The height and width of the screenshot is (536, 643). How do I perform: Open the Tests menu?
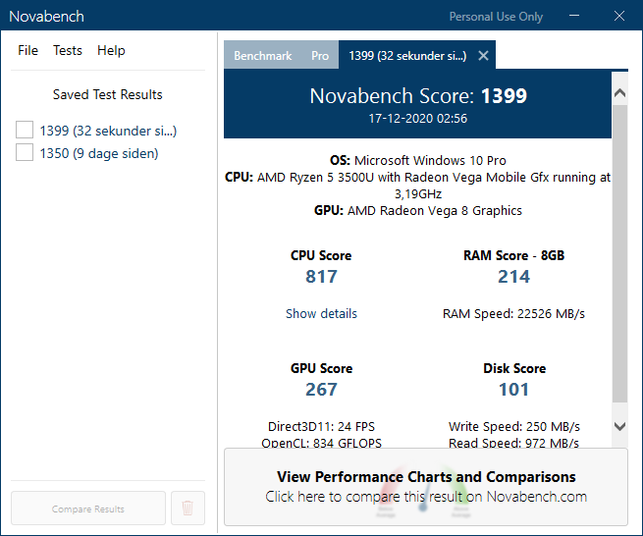(68, 50)
